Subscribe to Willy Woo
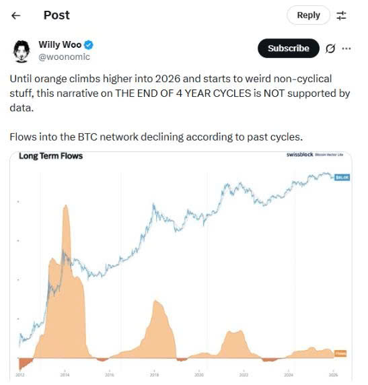Image resolution: width=368 pixels, height=385 pixels. [x=289, y=48]
